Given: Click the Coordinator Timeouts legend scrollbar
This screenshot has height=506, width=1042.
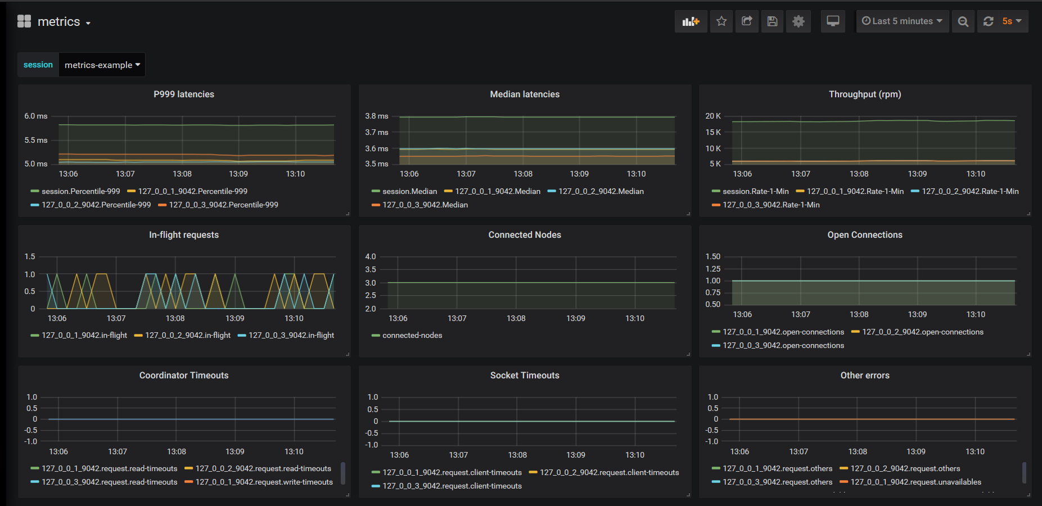Looking at the screenshot, I should click(x=343, y=473).
